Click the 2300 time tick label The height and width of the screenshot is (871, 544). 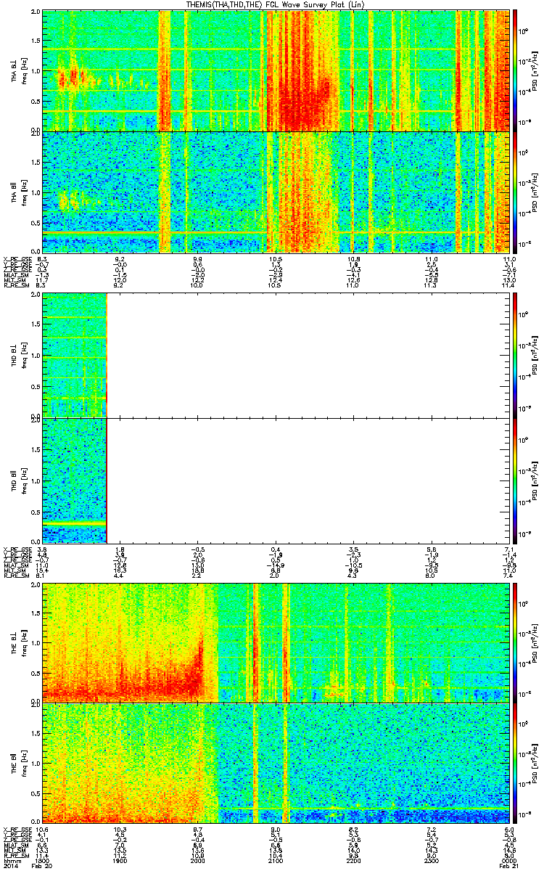pos(432,862)
